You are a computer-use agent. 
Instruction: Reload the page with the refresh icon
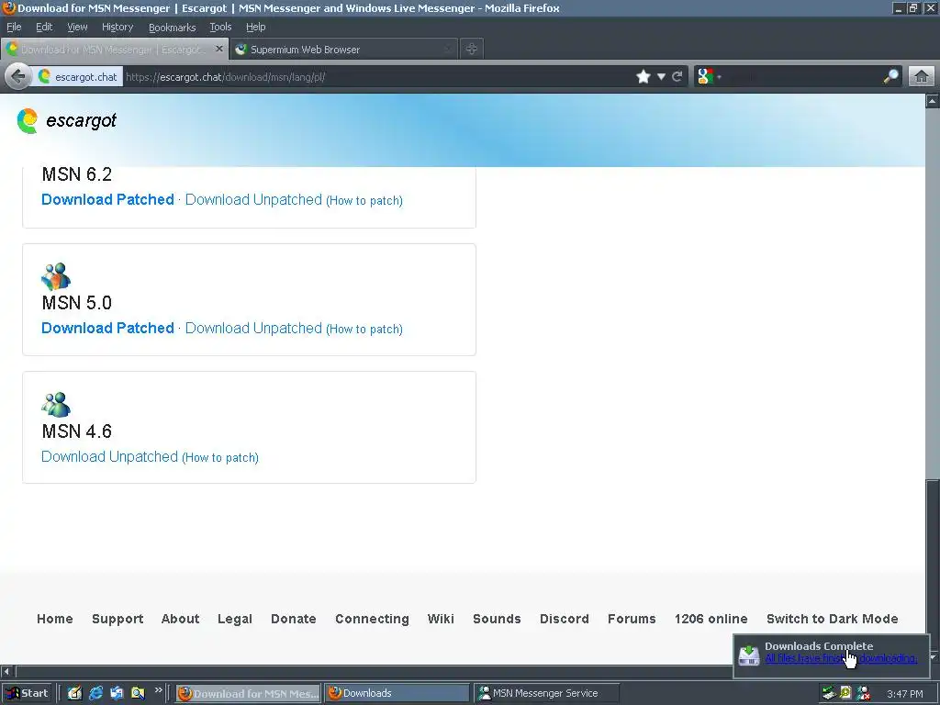point(677,76)
